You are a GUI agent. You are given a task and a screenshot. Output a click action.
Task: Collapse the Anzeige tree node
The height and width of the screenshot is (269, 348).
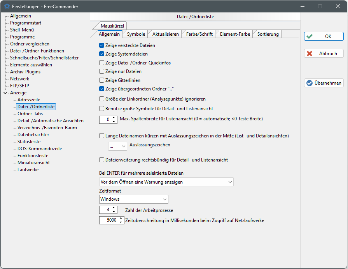(5, 93)
